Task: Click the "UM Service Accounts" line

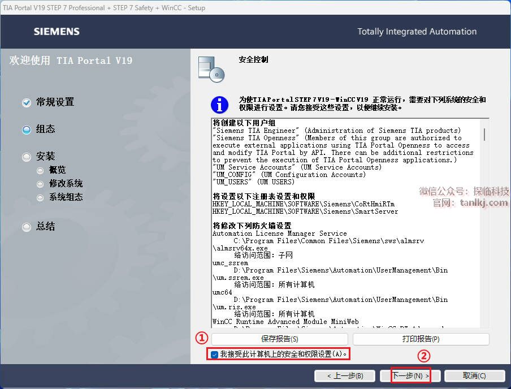Action: click(297, 167)
